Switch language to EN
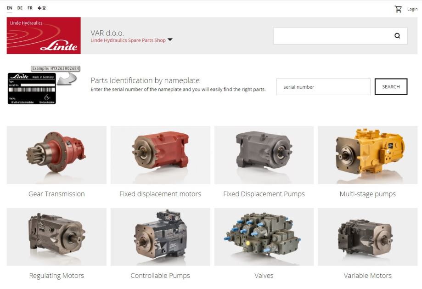This screenshot has width=422, height=289. pyautogui.click(x=10, y=8)
